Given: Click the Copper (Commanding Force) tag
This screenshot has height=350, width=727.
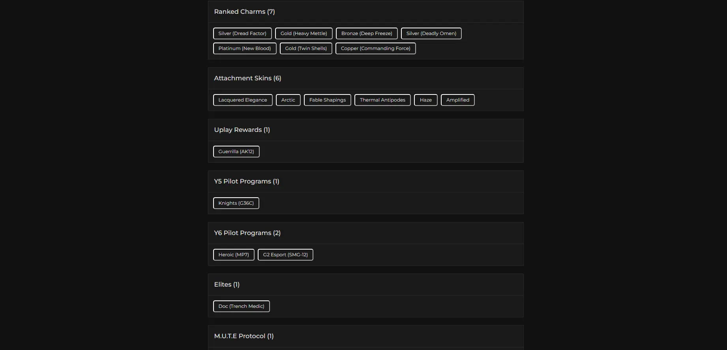Looking at the screenshot, I should point(375,48).
